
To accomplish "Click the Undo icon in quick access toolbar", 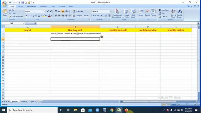I will coord(10,3).
